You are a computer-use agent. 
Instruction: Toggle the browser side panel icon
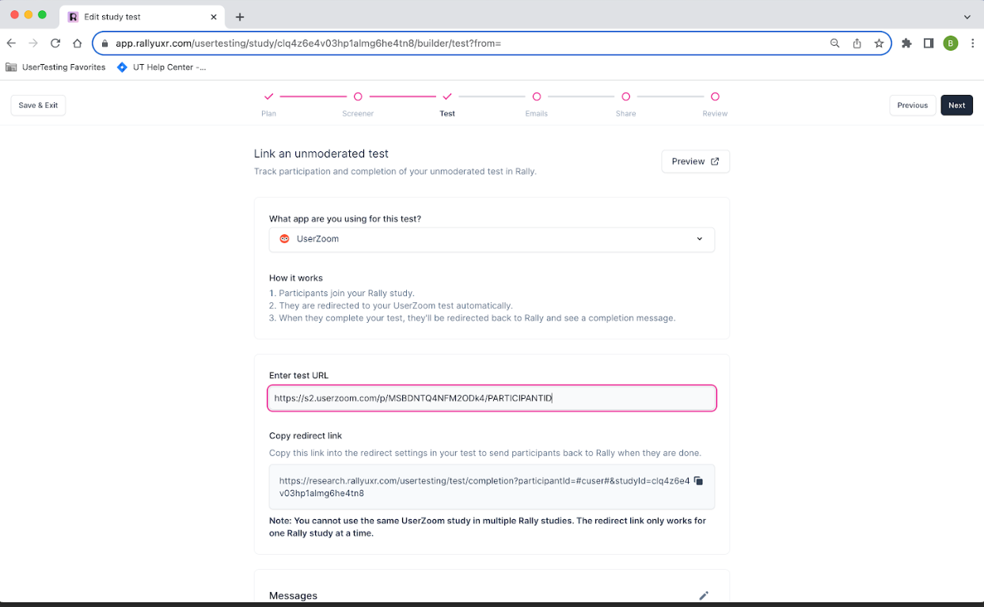(929, 44)
